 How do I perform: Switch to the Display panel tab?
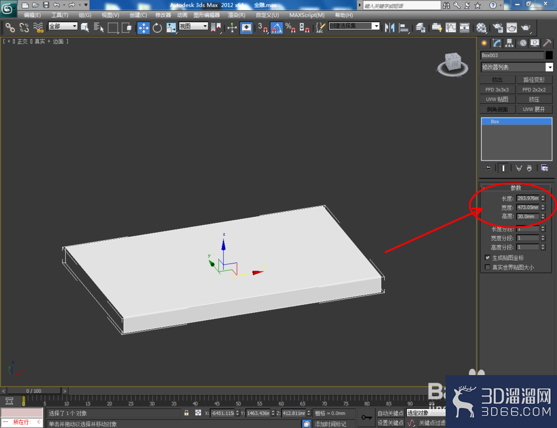tap(535, 43)
